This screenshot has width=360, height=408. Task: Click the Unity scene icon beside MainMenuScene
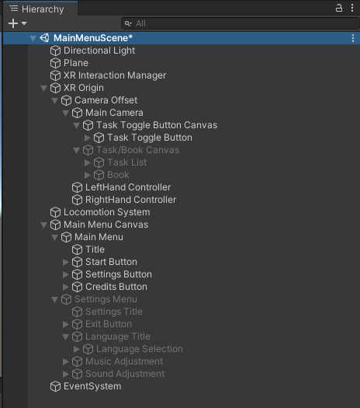coord(44,38)
